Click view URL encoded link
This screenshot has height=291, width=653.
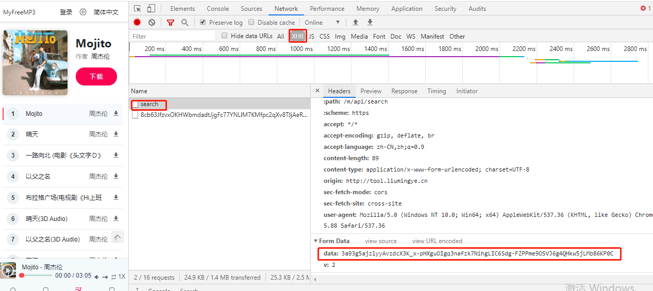pyautogui.click(x=437, y=241)
